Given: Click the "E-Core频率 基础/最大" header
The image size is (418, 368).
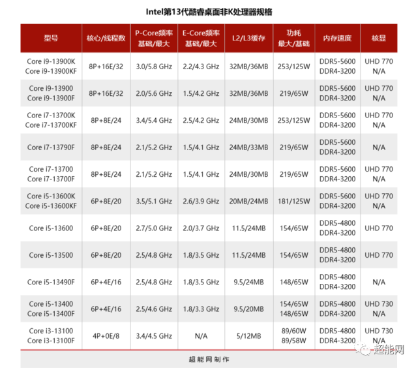Looking at the screenshot, I should (x=201, y=38).
